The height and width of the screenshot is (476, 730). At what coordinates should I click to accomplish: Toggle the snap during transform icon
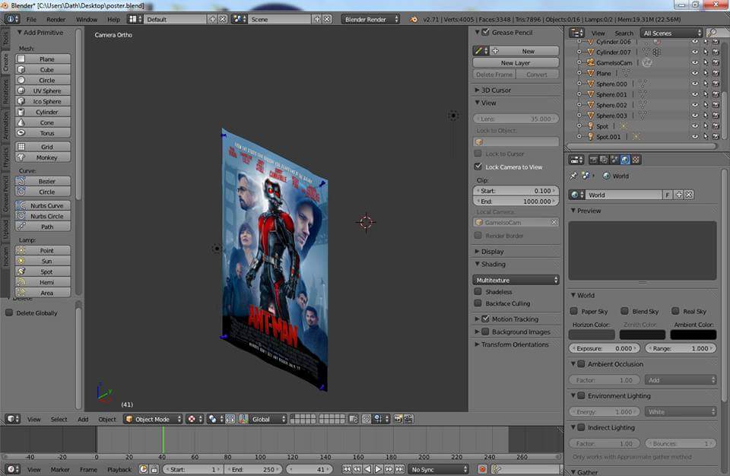pyautogui.click(x=367, y=419)
